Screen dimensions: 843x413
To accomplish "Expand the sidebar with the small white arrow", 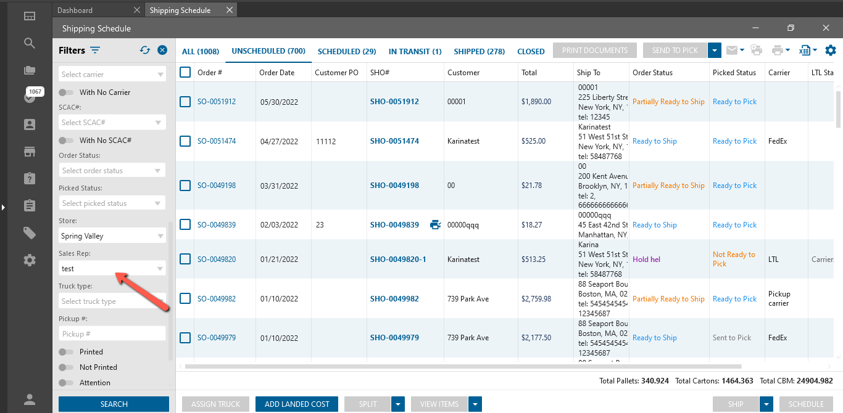I will click(3, 207).
